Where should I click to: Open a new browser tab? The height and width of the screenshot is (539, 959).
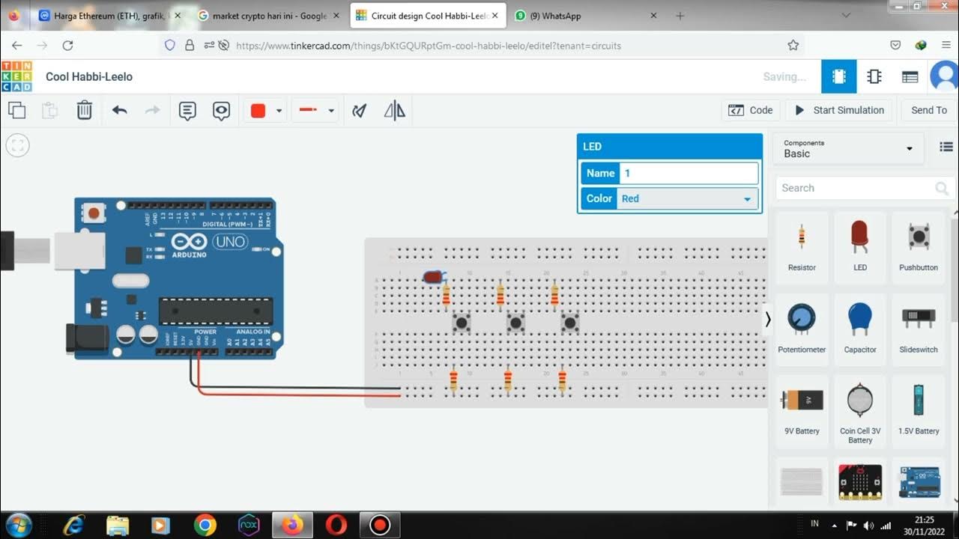680,16
